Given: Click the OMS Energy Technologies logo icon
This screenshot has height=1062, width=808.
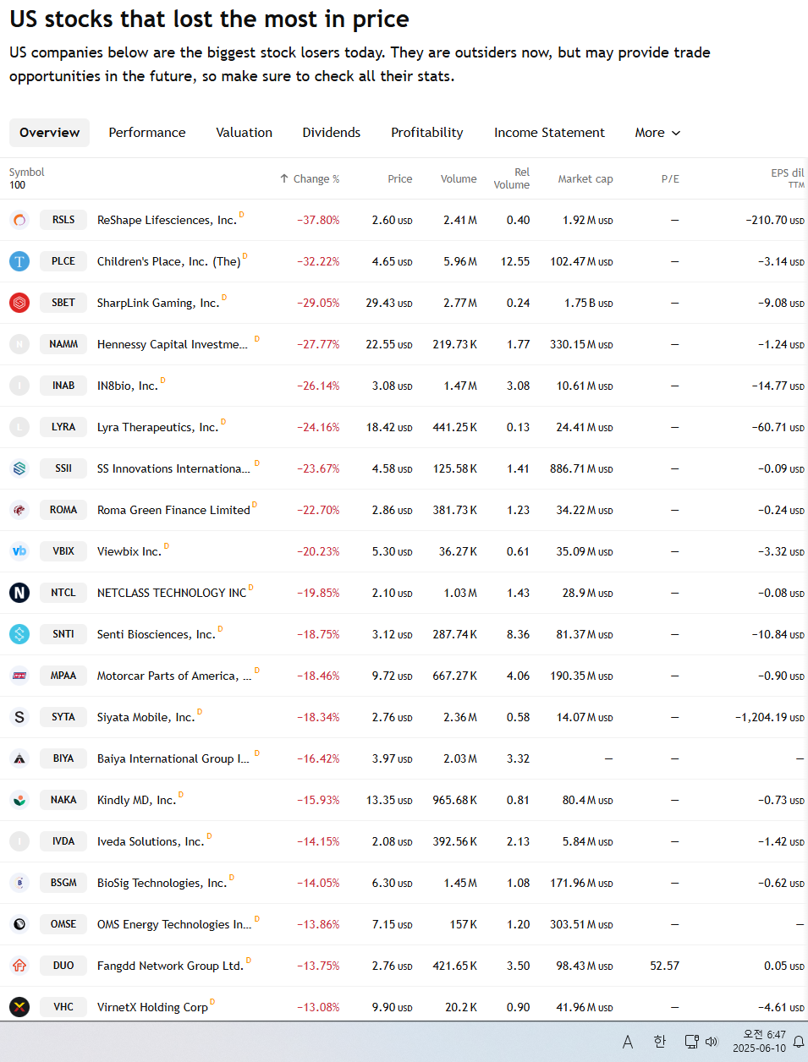Looking at the screenshot, I should (19, 924).
